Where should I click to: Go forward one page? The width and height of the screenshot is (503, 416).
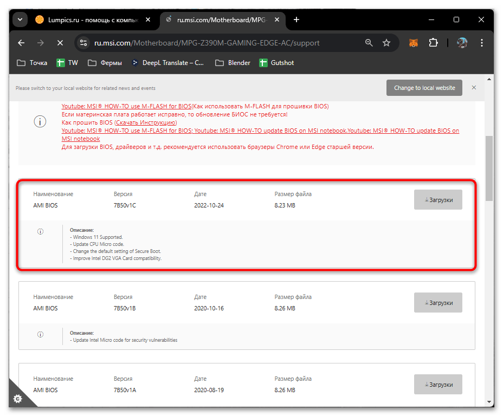point(41,43)
